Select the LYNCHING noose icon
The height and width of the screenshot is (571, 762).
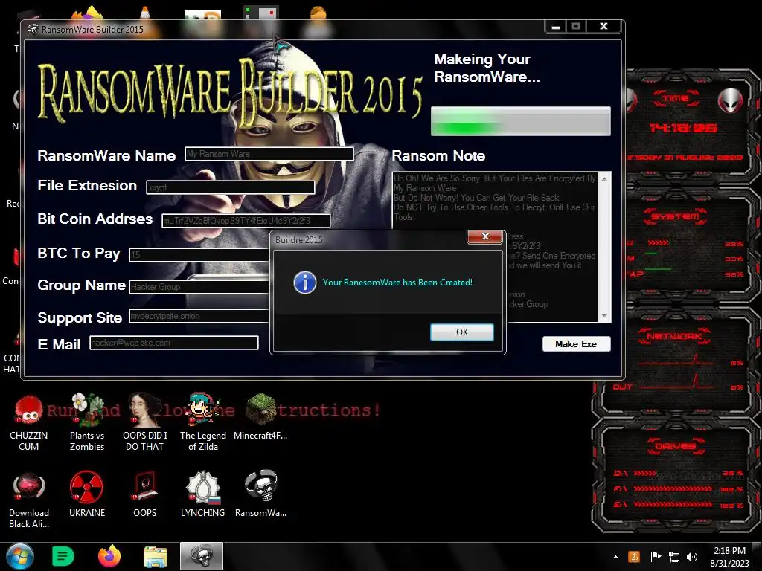203,494
